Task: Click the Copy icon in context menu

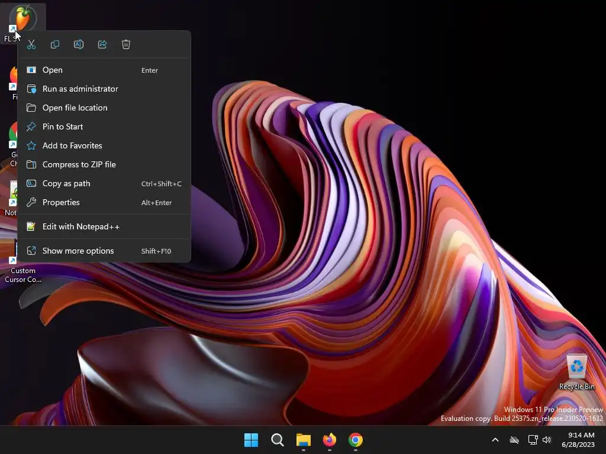Action: click(x=55, y=44)
